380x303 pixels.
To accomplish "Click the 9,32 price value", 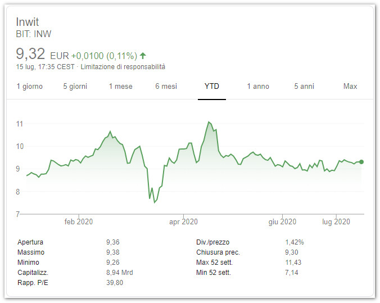I will coord(30,53).
